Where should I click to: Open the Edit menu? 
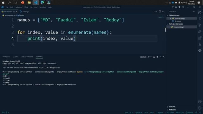click(12, 7)
